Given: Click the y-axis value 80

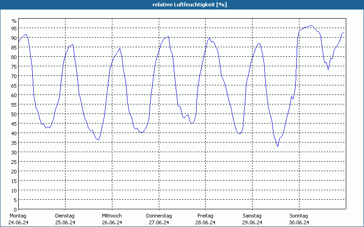Looking at the screenshot, I should [14, 57].
